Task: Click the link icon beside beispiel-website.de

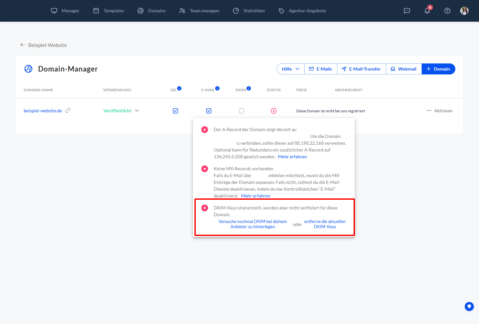Action: [x=68, y=110]
